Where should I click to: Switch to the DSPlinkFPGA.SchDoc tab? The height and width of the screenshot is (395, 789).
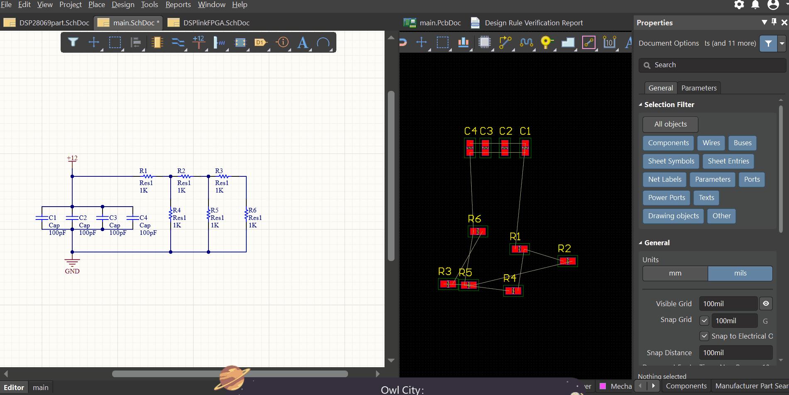(216, 23)
